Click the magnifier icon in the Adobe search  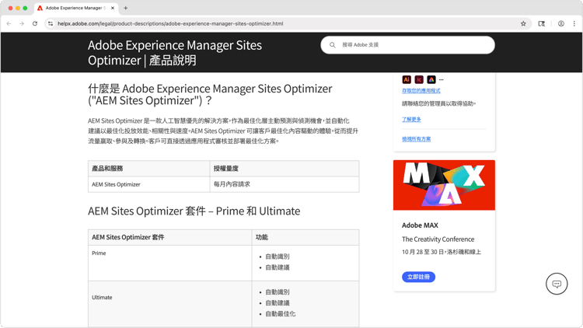pyautogui.click(x=333, y=45)
